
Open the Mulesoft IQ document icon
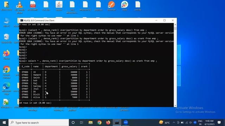85,6
